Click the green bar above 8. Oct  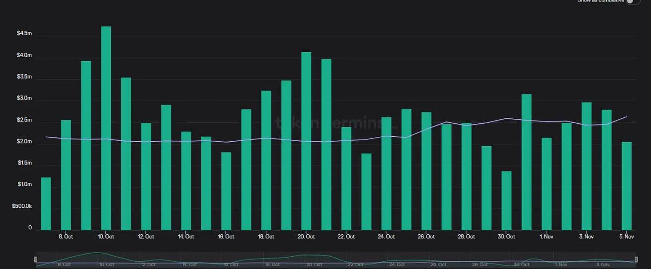pyautogui.click(x=66, y=175)
